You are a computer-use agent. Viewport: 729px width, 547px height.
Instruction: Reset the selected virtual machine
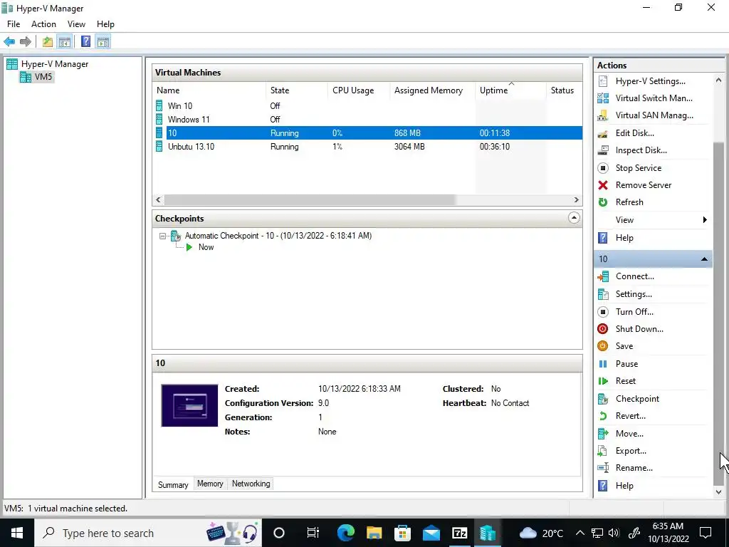click(625, 381)
